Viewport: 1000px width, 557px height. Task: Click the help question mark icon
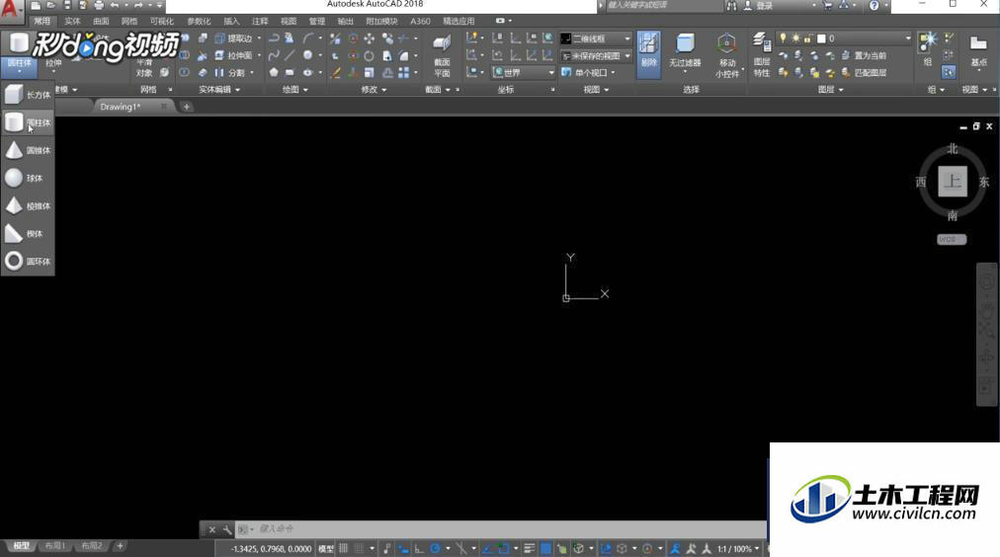point(874,5)
